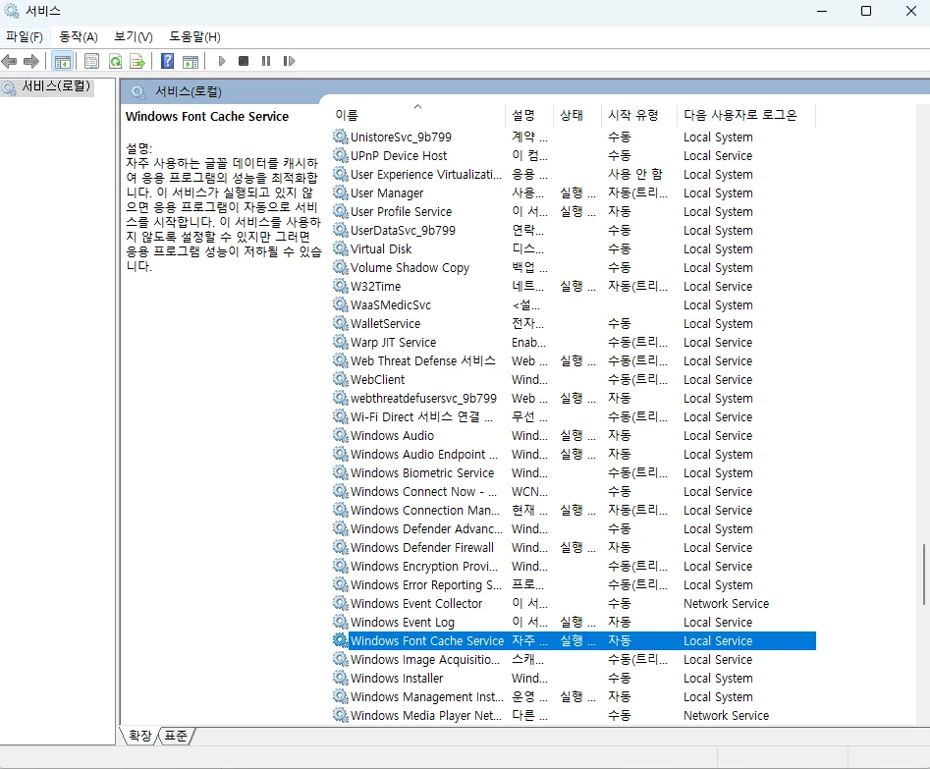
Task: Click 사용 안 함 startup type cell
Action: click(x=635, y=174)
